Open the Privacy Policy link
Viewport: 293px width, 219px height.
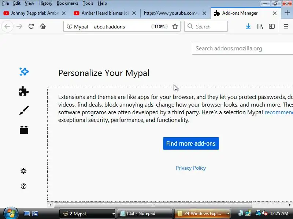pyautogui.click(x=191, y=168)
